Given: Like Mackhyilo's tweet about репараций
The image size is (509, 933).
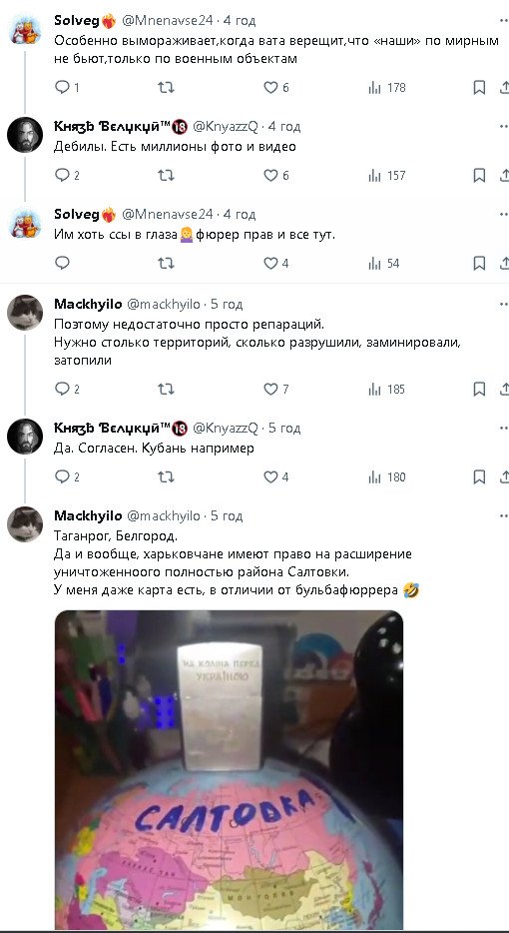Looking at the screenshot, I should coord(275,390).
